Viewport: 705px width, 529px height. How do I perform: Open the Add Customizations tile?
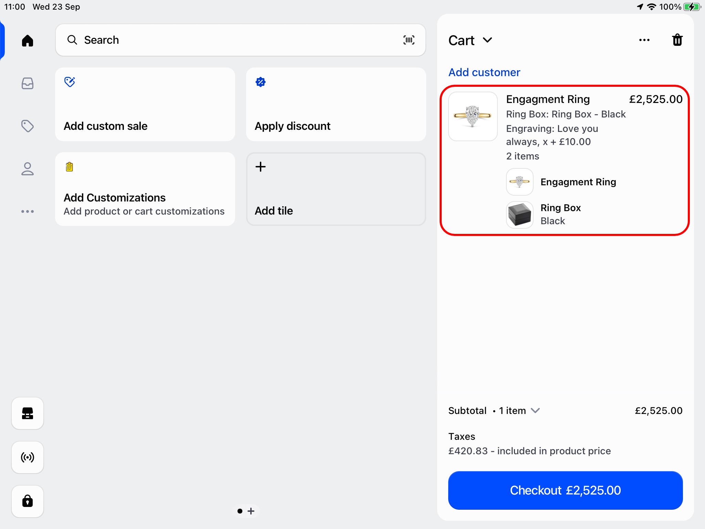point(145,189)
